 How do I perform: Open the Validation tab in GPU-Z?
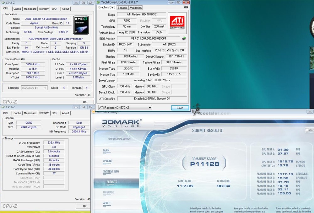136,8
